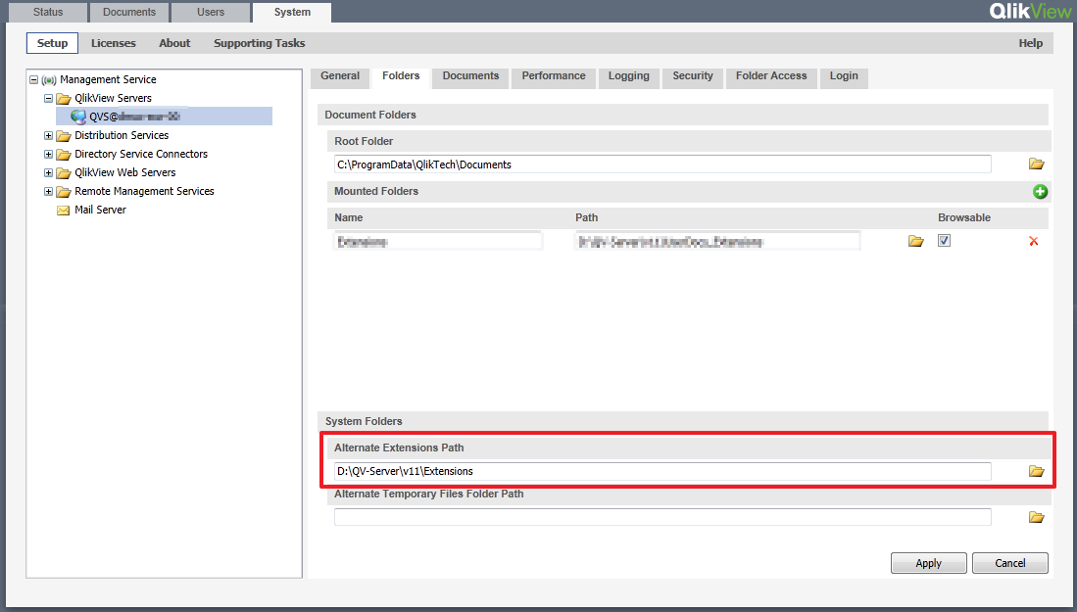
Task: Open the Login settings tab
Action: coord(844,76)
